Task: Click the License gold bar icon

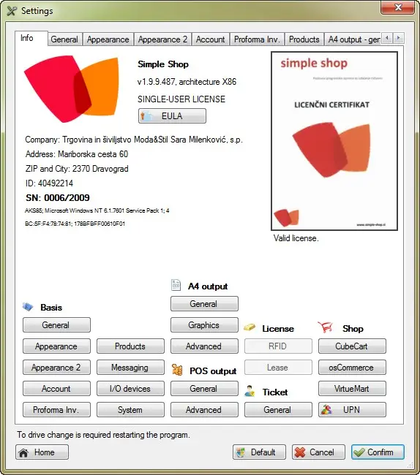Action: click(250, 327)
